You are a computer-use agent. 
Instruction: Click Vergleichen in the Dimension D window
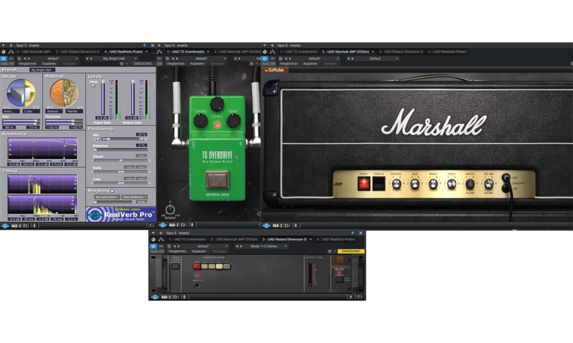tap(177, 251)
